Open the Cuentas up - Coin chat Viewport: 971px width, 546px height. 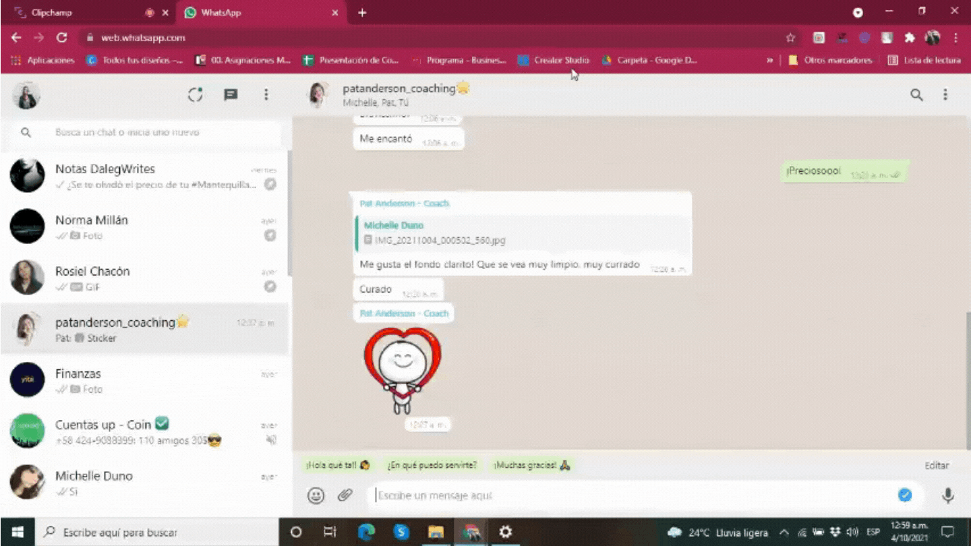click(145, 432)
